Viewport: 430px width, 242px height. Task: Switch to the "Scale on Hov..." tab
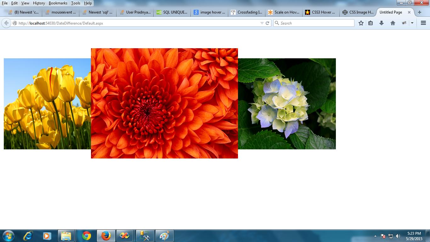(284, 12)
